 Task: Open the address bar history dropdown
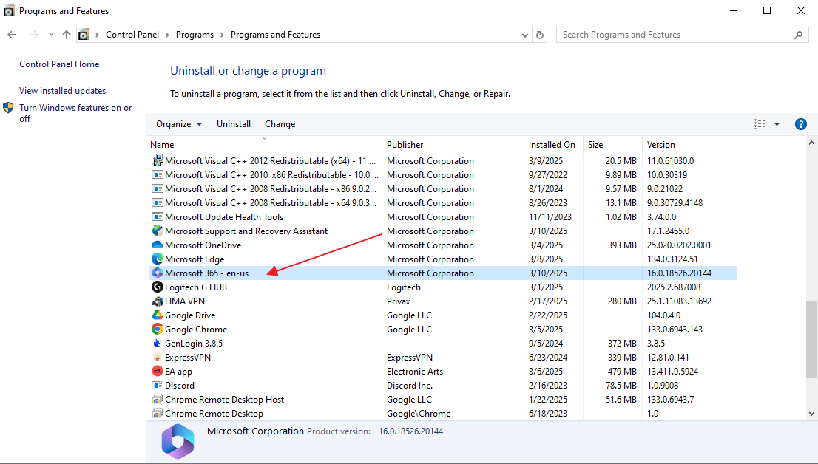525,35
